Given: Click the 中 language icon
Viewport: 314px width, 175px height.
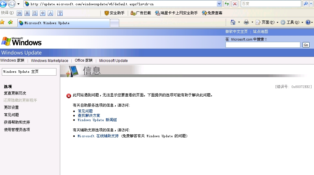Looking at the screenshot, I should [x=43, y=13].
